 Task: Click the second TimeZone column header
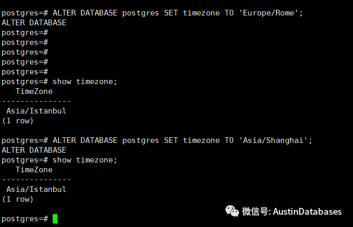click(34, 170)
